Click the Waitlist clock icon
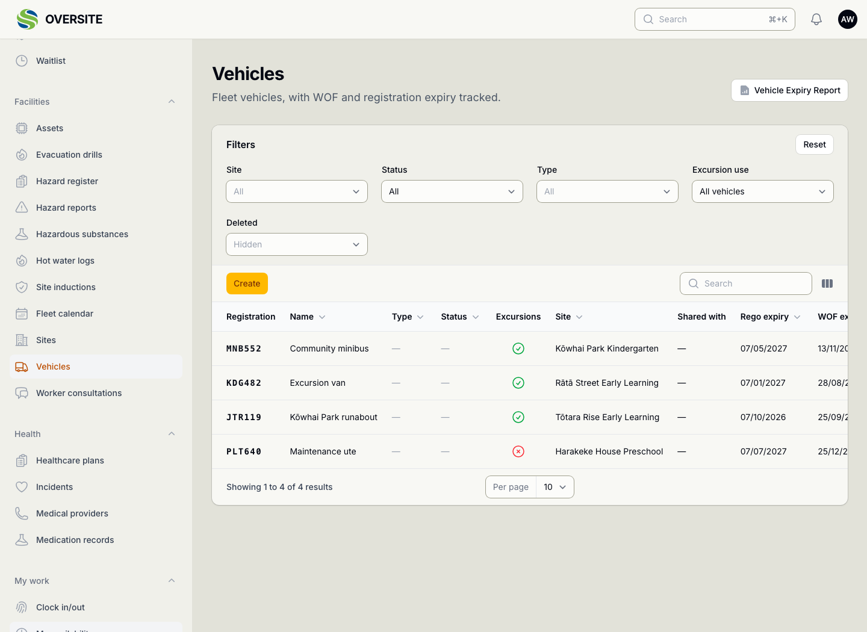867x632 pixels. point(22,61)
